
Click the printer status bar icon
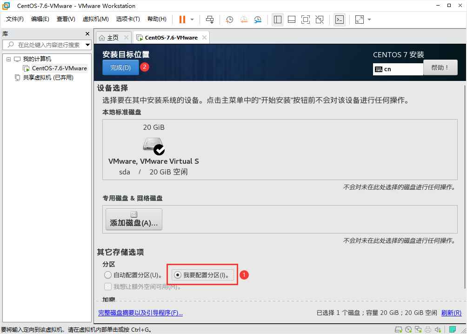[428, 329]
